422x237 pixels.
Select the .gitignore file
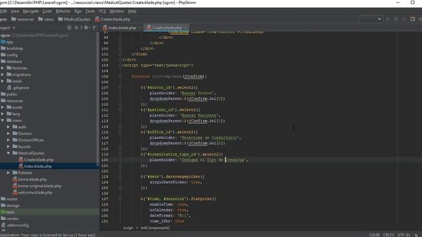click(18, 88)
